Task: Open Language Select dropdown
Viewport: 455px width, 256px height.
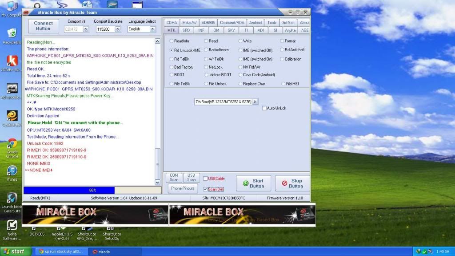Action: pos(152,29)
